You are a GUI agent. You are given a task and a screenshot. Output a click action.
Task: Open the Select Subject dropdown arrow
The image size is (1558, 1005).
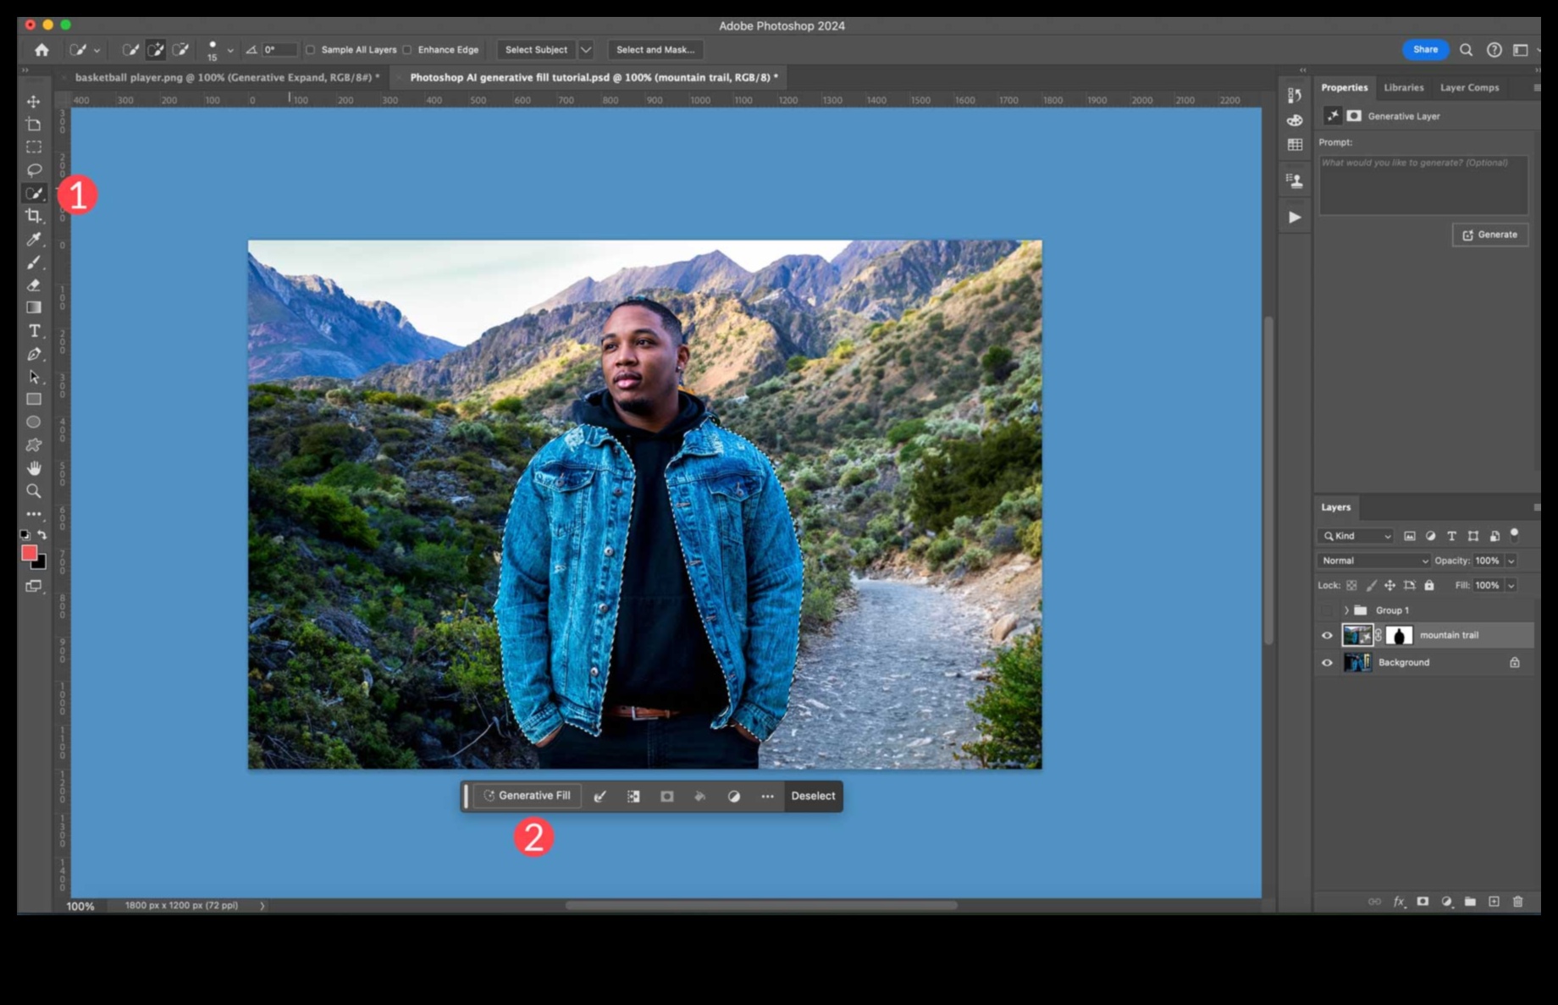(586, 49)
